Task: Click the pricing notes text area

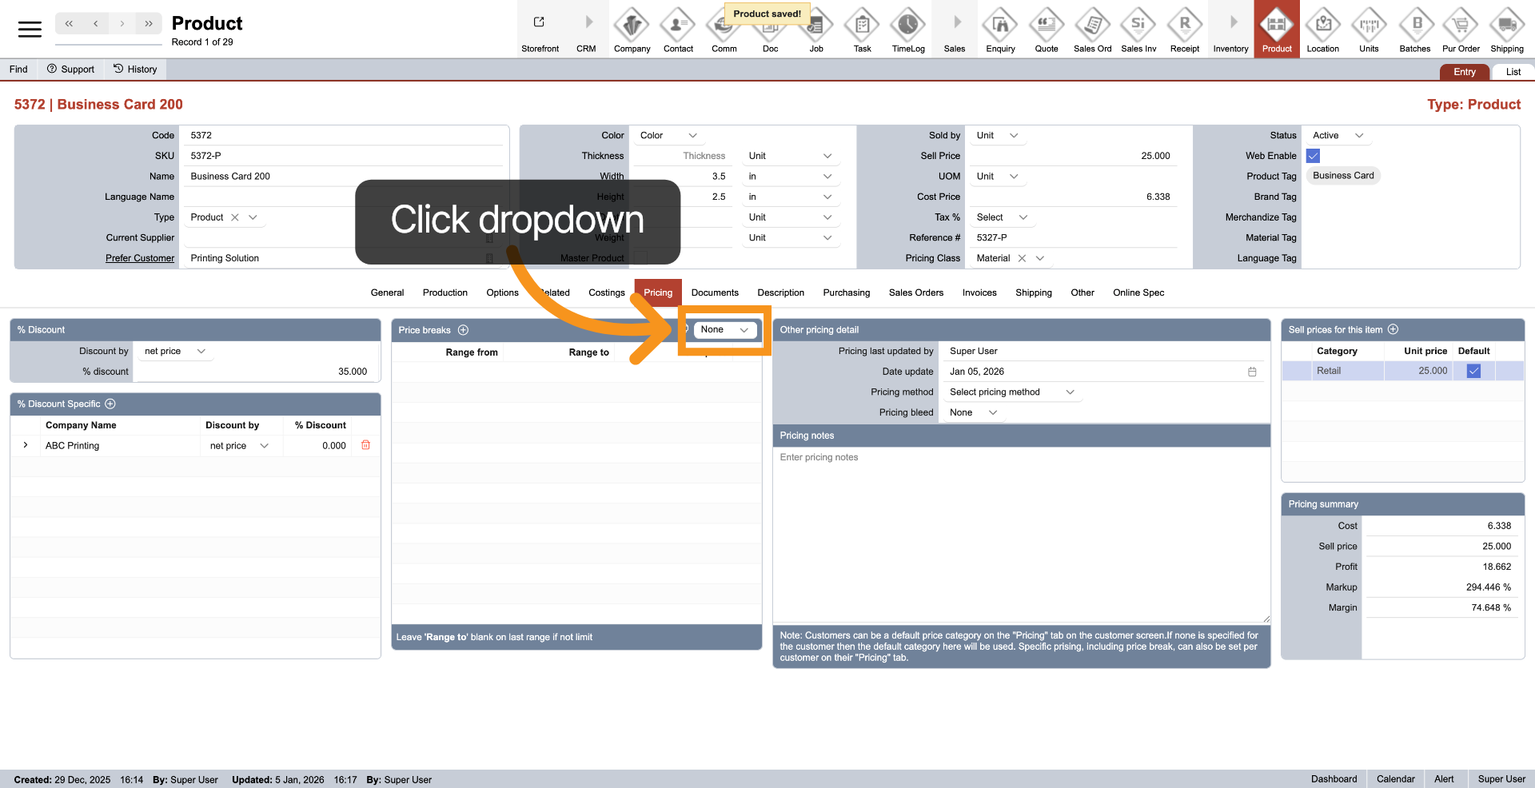Action: tap(1020, 535)
